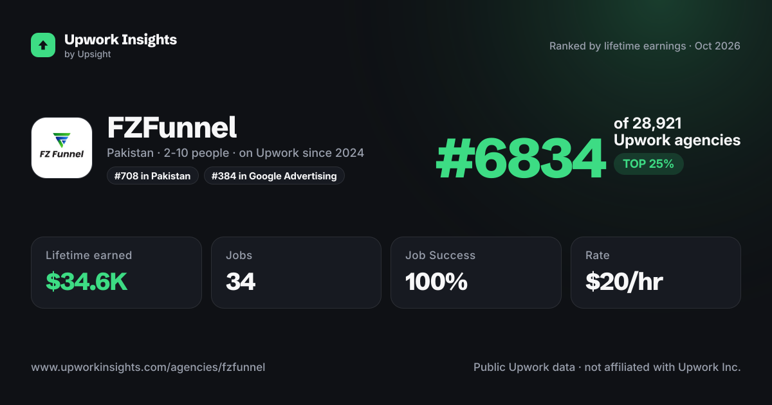Viewport: 772px width, 405px height.
Task: Click the 'of 28,921 Upwork agencies' text
Action: (677, 132)
